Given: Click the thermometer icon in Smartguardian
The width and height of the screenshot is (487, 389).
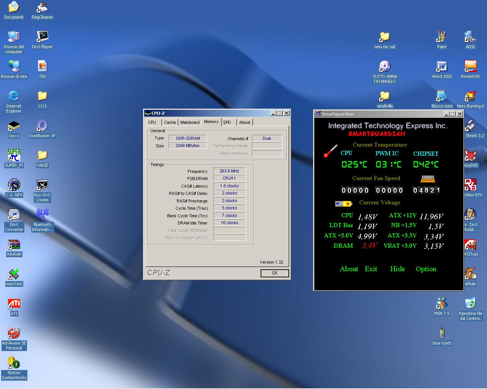Looking at the screenshot, I should [x=330, y=151].
